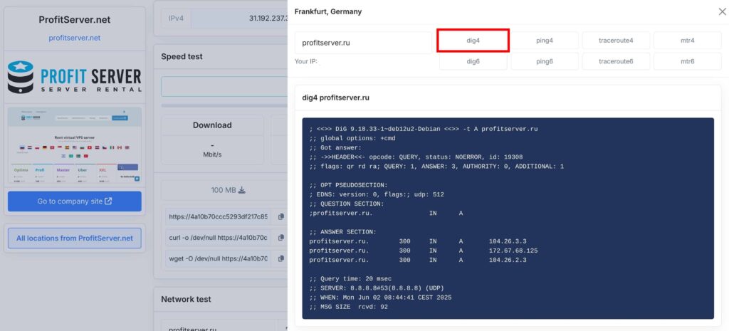Screen dimensions: 729x331
Task: Click the MSG SIZE rcvd: 92 line
Action: pos(349,307)
